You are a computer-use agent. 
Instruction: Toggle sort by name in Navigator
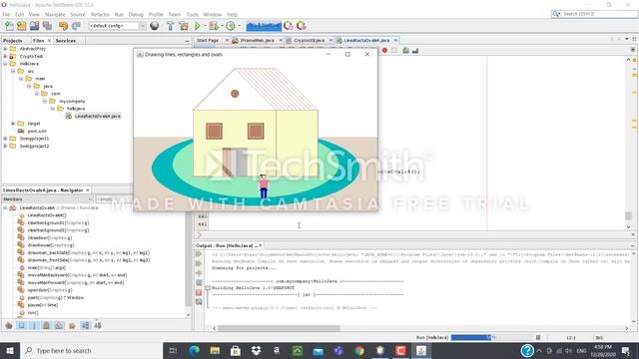(85, 326)
